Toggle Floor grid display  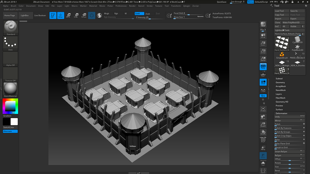click(263, 75)
